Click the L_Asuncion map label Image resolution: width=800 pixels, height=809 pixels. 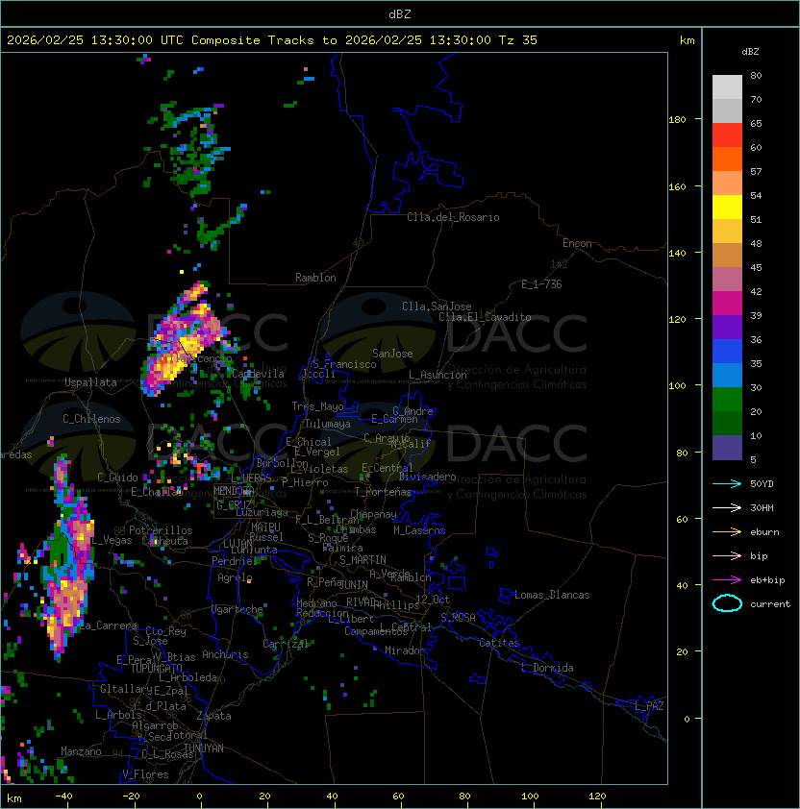point(437,375)
